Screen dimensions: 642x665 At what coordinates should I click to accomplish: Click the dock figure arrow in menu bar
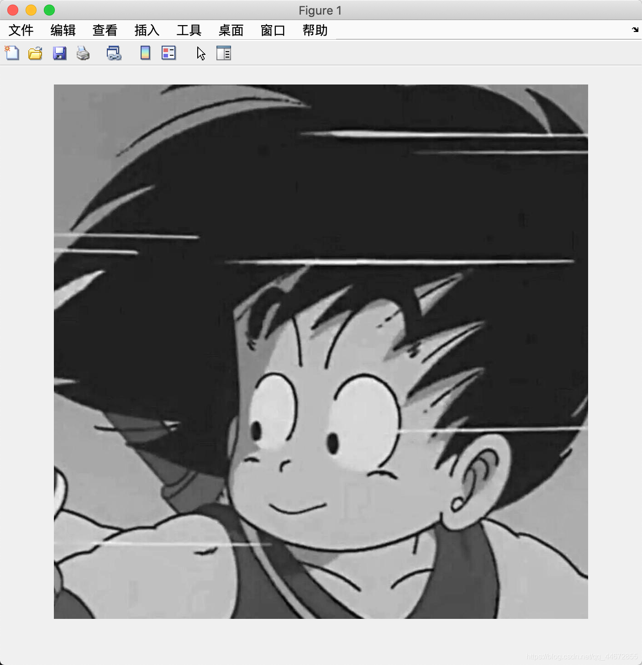point(635,30)
